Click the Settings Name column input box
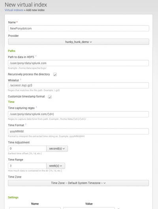The width and height of the screenshot is (158, 209). tap(35, 208)
